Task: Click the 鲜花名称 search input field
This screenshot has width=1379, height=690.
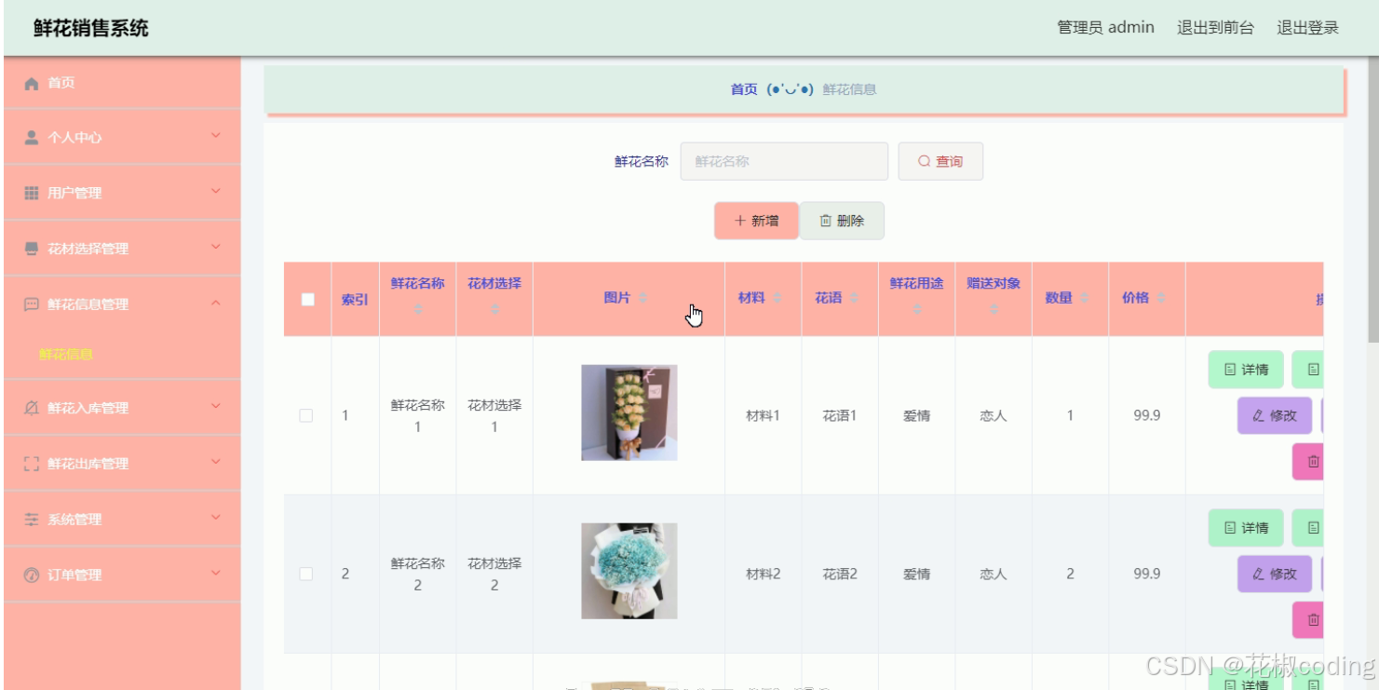Action: tap(784, 160)
